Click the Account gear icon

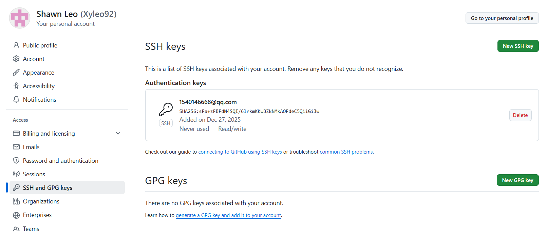16,59
